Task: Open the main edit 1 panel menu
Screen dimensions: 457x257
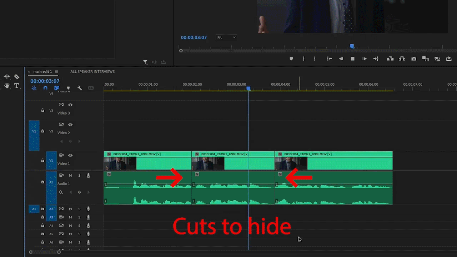Action: [56, 72]
